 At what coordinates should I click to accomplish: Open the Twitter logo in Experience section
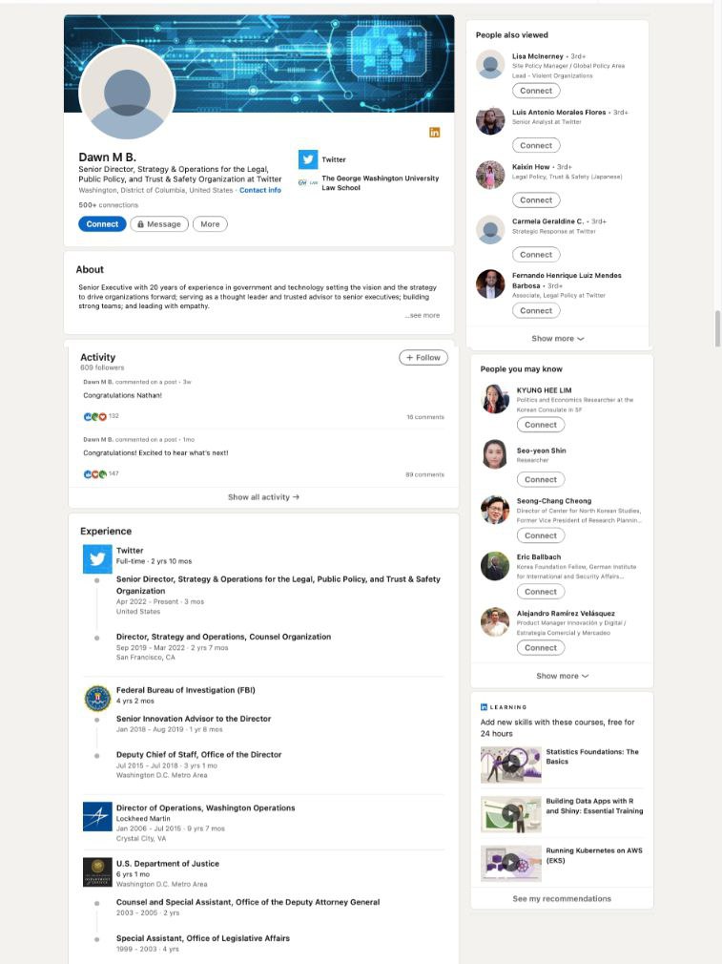97,558
